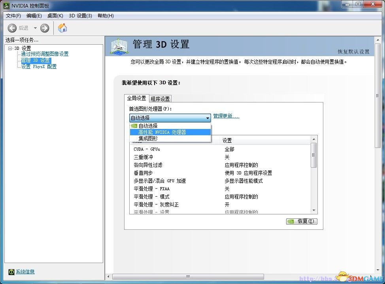Image resolution: width=385 pixels, height=284 pixels.
Task: Open the 帮助(H) menu
Action: (106, 16)
